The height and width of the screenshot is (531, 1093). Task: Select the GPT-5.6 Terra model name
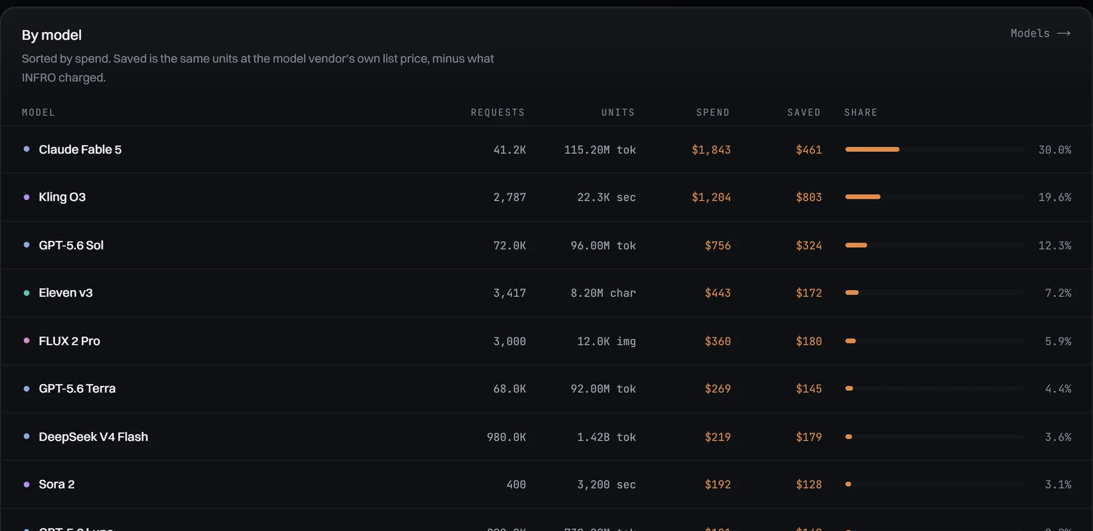coord(77,389)
